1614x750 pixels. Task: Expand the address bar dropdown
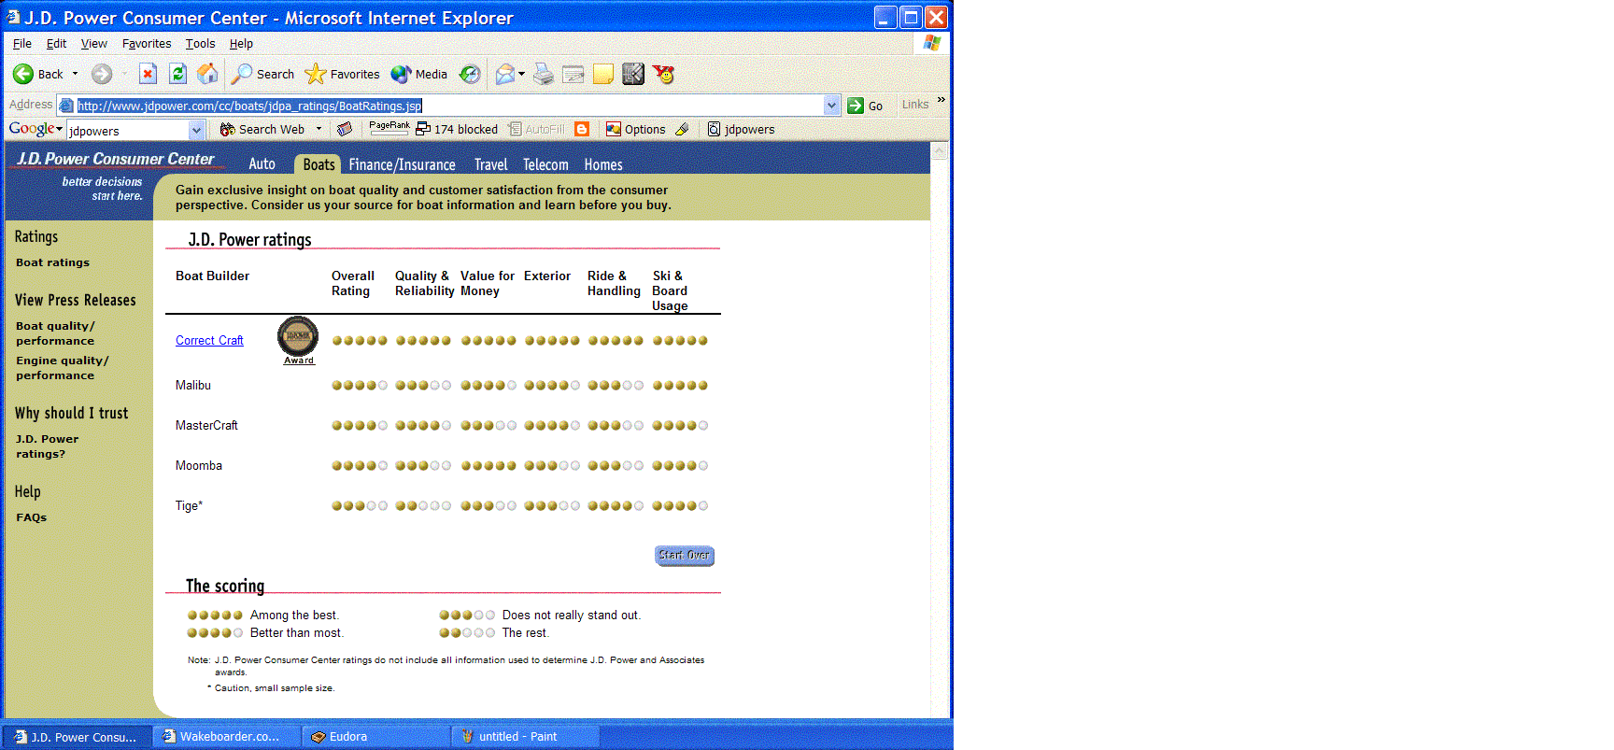click(831, 106)
